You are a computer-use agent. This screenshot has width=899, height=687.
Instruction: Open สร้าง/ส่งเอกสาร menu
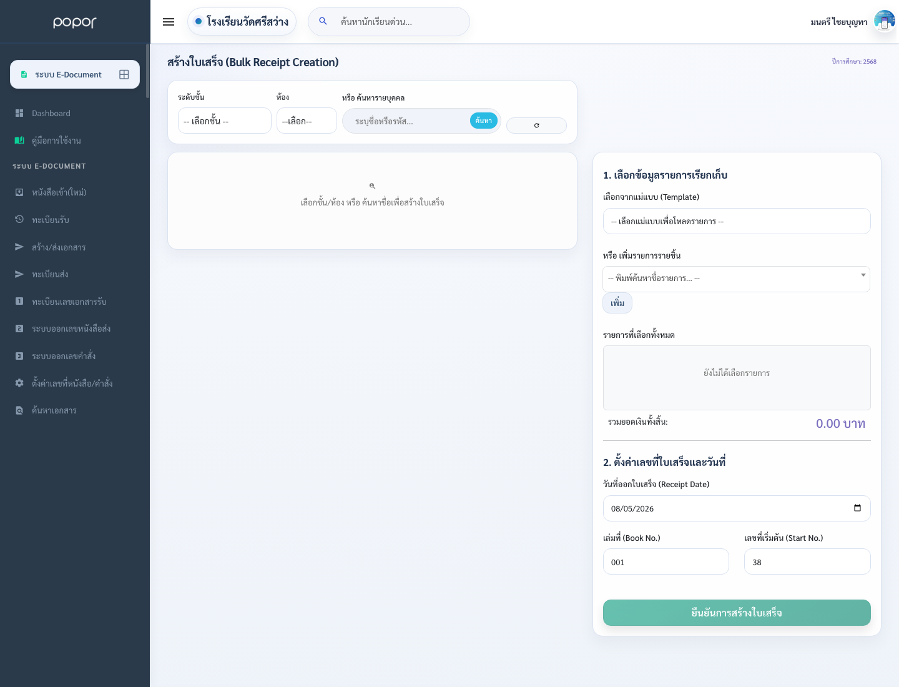click(75, 247)
